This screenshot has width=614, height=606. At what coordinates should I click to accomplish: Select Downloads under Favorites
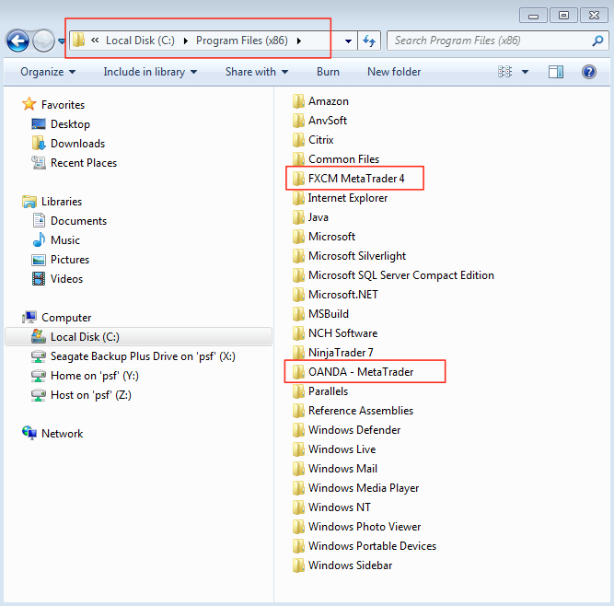[x=77, y=144]
